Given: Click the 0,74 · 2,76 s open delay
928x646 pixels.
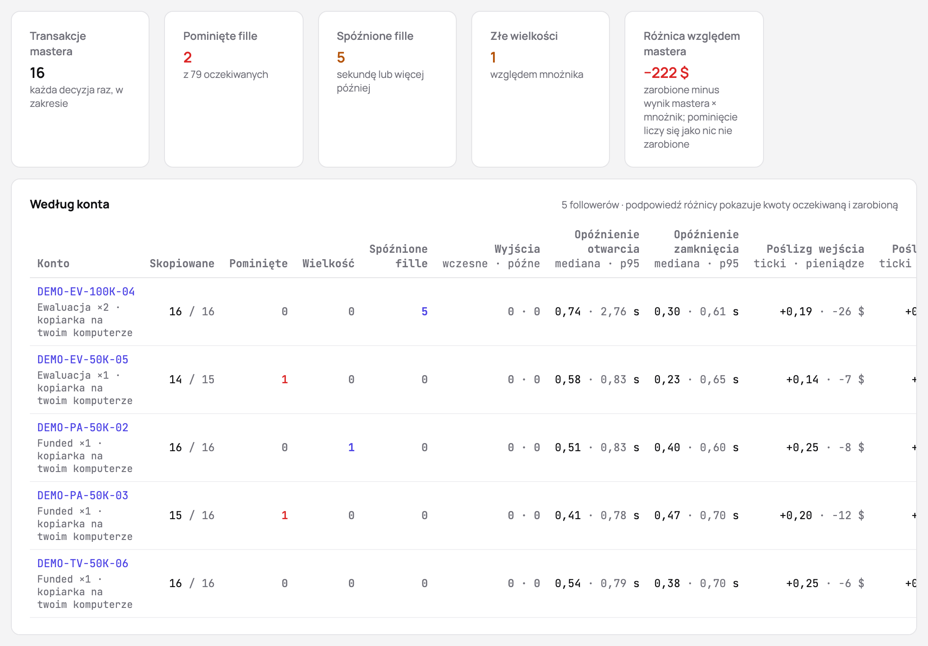Looking at the screenshot, I should 597,312.
